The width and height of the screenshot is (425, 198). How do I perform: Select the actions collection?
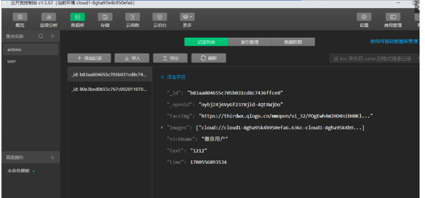coord(31,50)
